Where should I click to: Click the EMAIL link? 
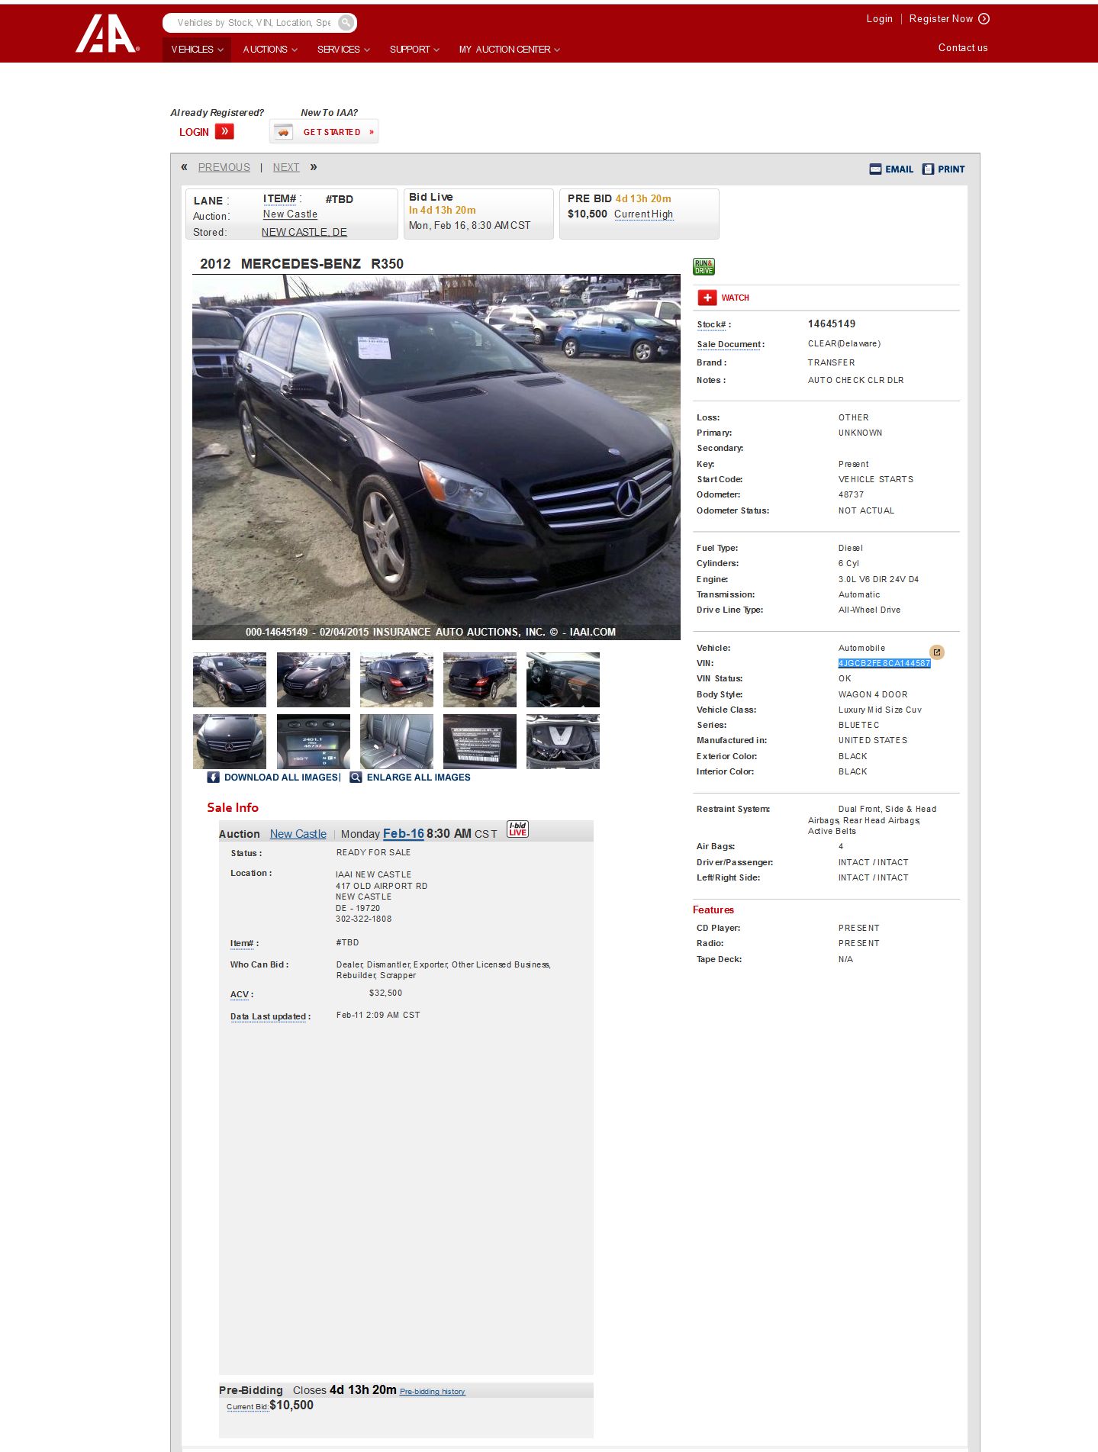900,169
